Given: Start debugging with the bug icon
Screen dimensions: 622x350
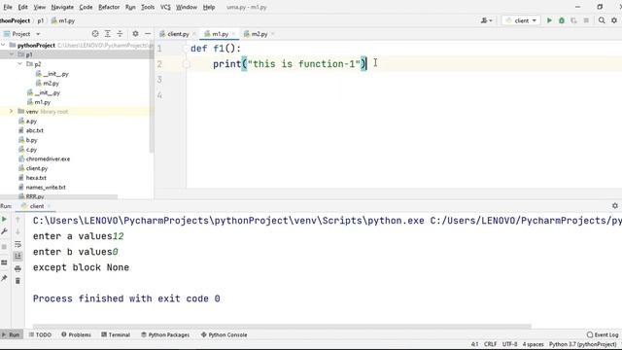Looking at the screenshot, I should pyautogui.click(x=562, y=20).
